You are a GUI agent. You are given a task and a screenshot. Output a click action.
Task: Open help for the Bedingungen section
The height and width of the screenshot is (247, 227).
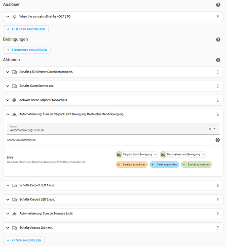point(218,40)
